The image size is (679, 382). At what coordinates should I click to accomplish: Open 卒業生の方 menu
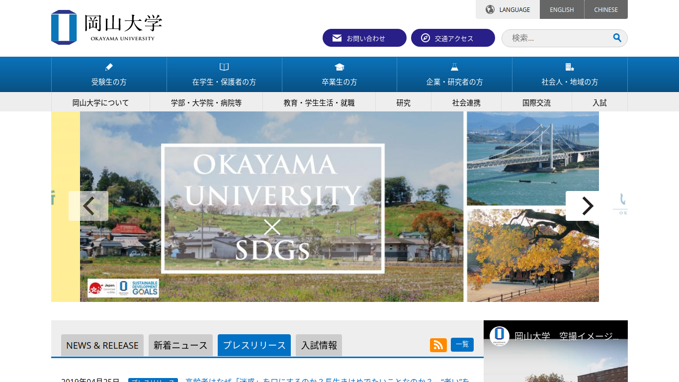339,75
